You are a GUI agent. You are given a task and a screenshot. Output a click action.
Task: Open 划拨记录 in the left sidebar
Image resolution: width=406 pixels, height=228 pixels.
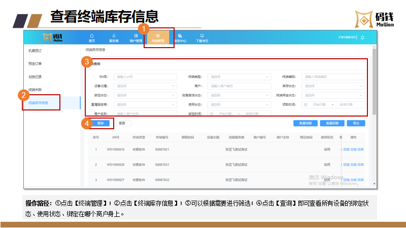tap(35, 77)
